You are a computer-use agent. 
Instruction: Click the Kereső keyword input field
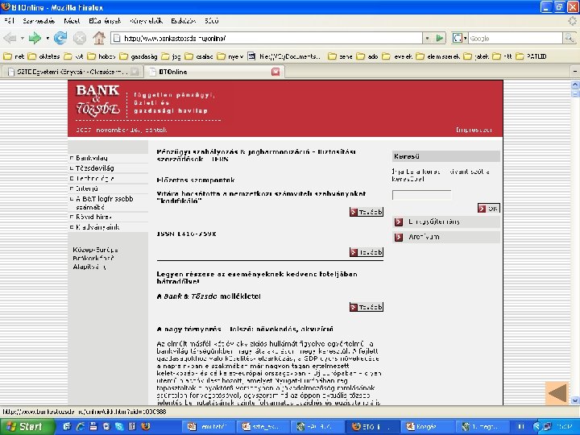421,195
